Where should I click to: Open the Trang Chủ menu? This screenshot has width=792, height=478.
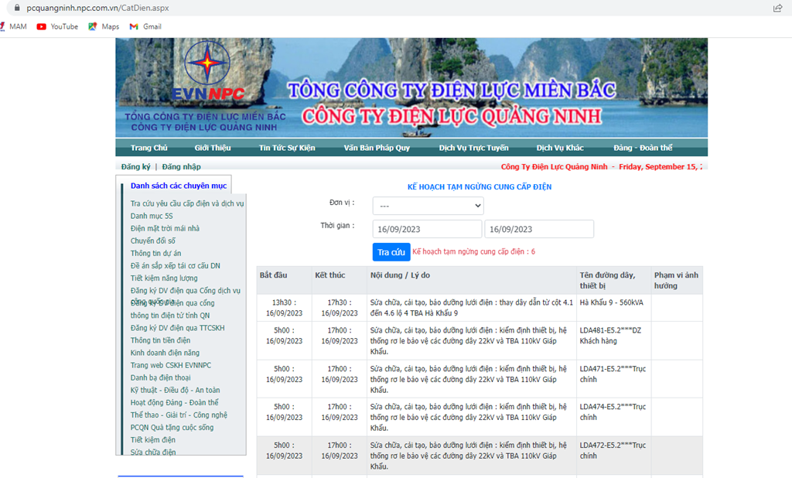point(148,148)
